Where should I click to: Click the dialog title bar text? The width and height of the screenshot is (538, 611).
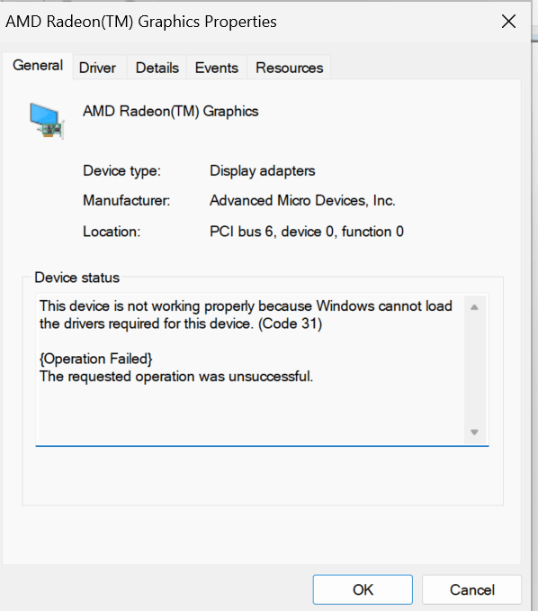click(141, 22)
